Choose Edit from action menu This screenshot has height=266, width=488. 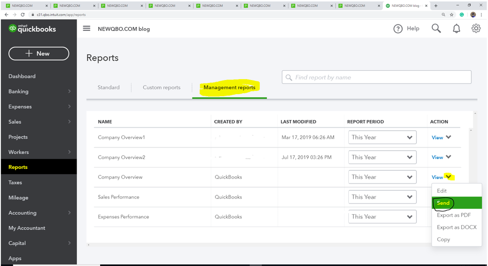(457, 191)
